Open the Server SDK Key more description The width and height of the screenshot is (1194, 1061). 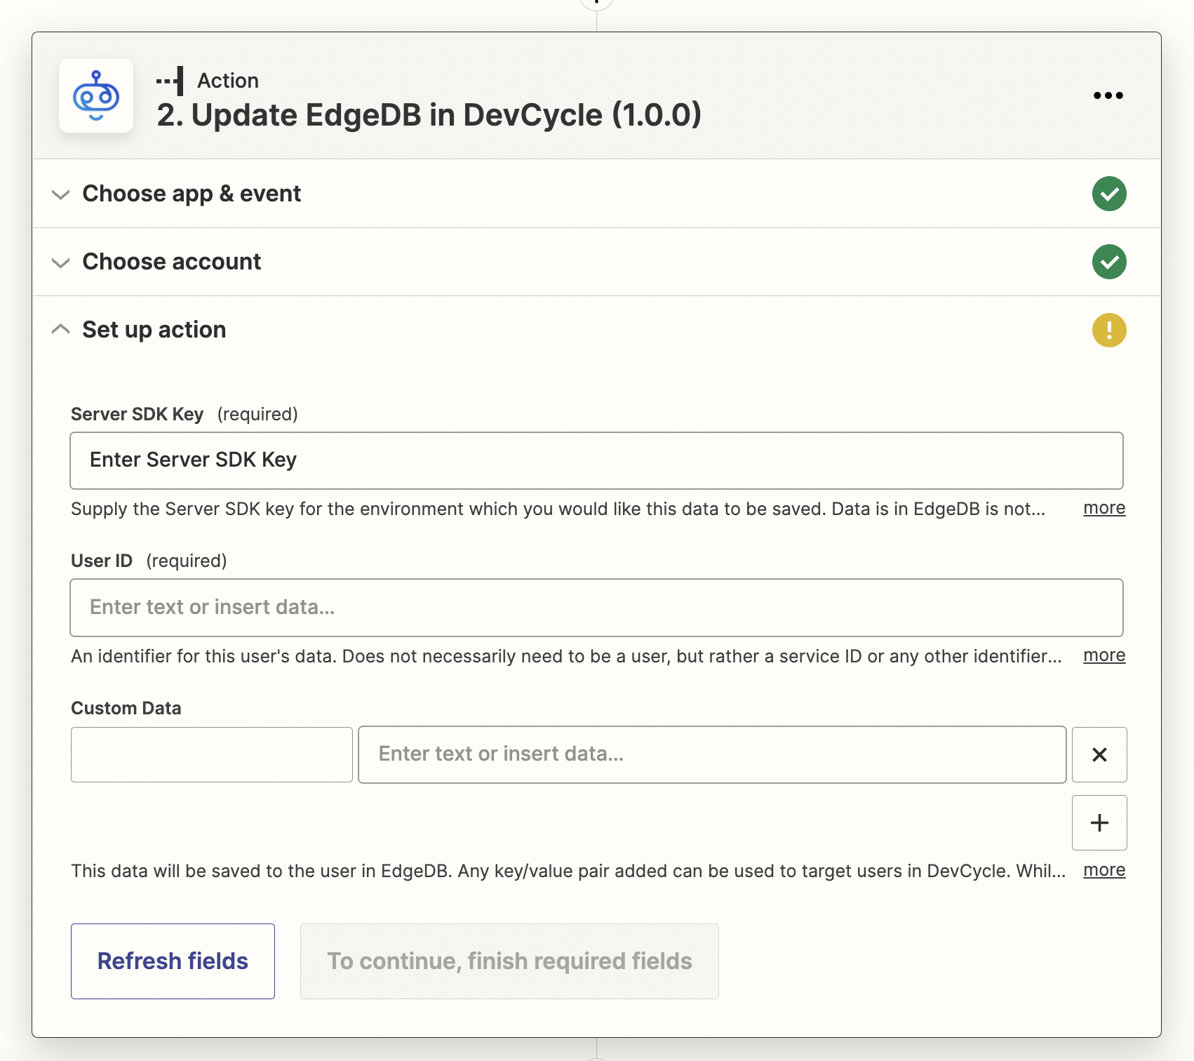[x=1104, y=508]
